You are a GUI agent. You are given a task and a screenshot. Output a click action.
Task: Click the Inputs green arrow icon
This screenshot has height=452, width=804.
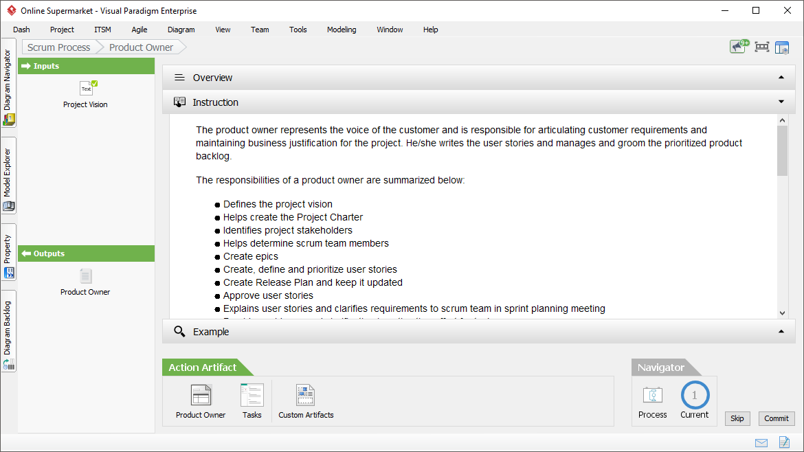pyautogui.click(x=26, y=66)
